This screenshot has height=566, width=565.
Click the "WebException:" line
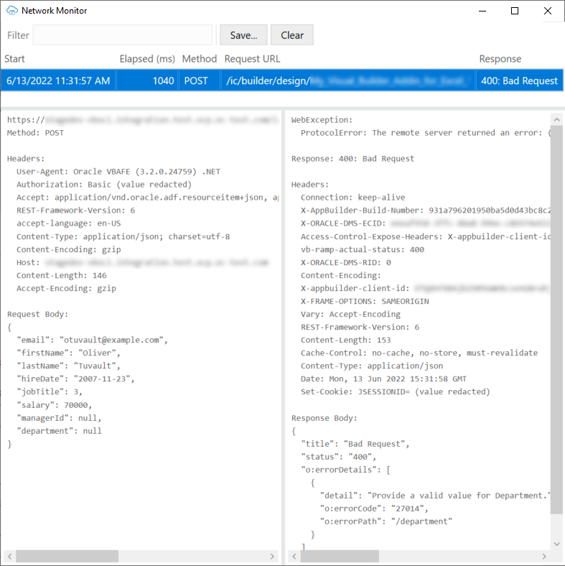[322, 120]
